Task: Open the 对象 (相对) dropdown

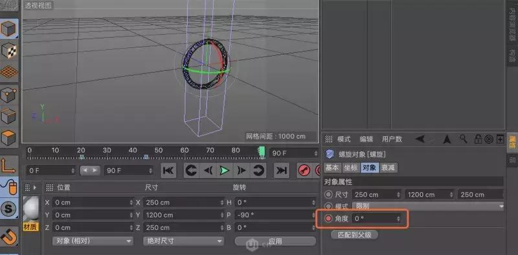Action: pos(93,241)
